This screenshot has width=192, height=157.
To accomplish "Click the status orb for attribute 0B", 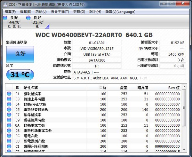I will [9, 131].
